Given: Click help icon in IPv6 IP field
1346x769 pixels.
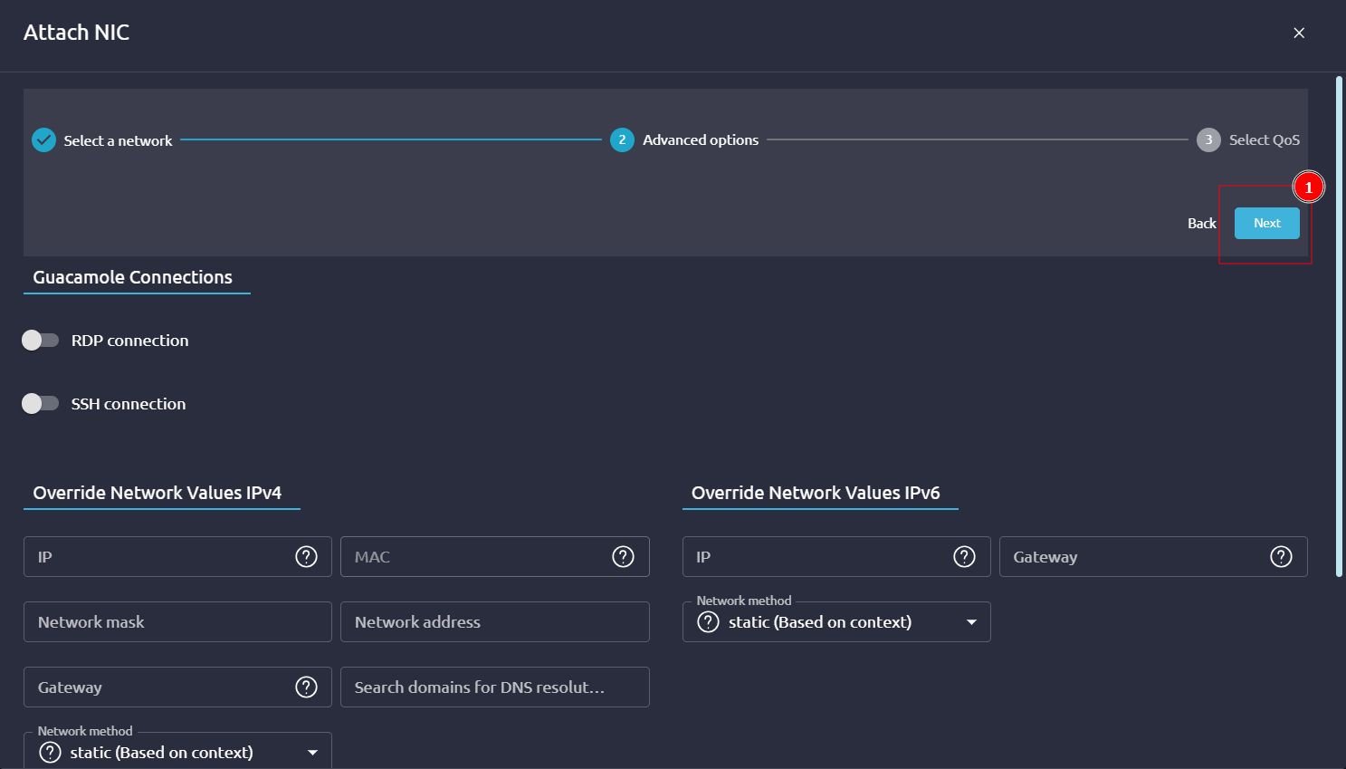Looking at the screenshot, I should tap(964, 557).
